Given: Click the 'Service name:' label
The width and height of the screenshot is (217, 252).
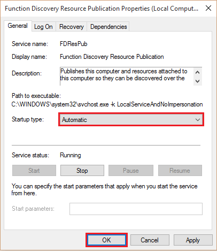Looking at the screenshot, I should tap(30, 44).
